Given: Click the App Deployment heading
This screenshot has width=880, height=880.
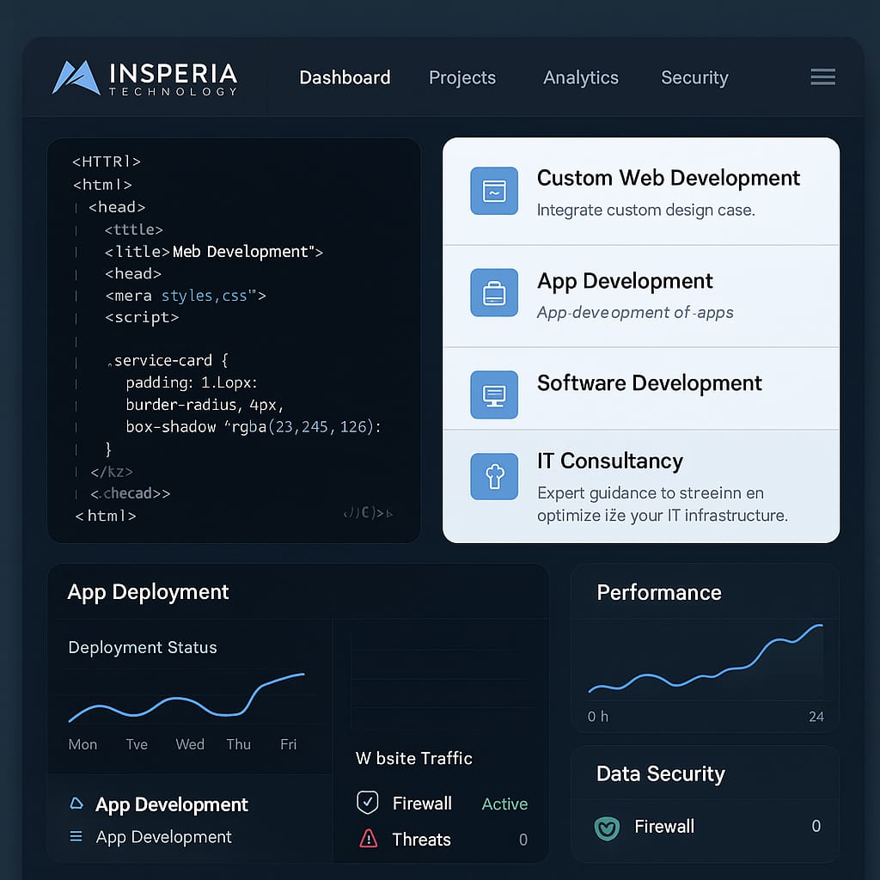Looking at the screenshot, I should pyautogui.click(x=148, y=592).
